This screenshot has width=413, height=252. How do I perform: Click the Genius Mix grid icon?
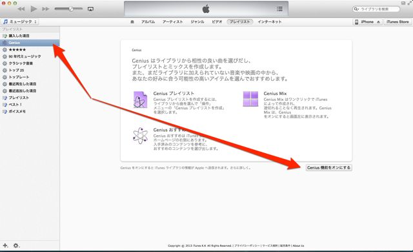tap(250, 99)
